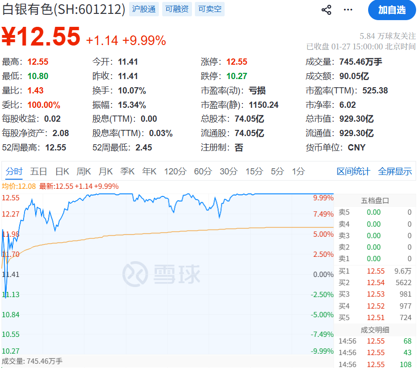419x368 pixels.
Task: Click the 雪球 watermark logo in chart
Action: pos(161,274)
